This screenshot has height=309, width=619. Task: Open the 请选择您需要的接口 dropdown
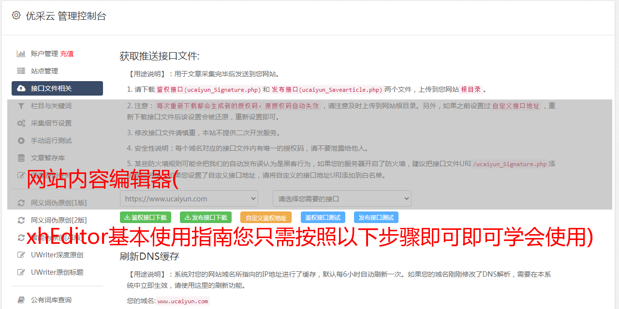[342, 198]
